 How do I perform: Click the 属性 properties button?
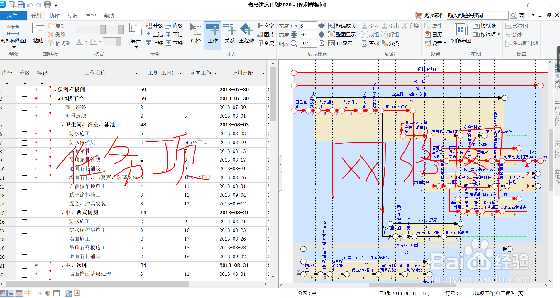coord(433,26)
